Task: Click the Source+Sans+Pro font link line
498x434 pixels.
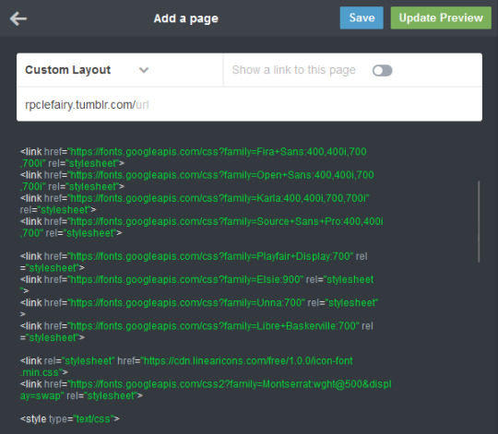Action: tap(201, 227)
